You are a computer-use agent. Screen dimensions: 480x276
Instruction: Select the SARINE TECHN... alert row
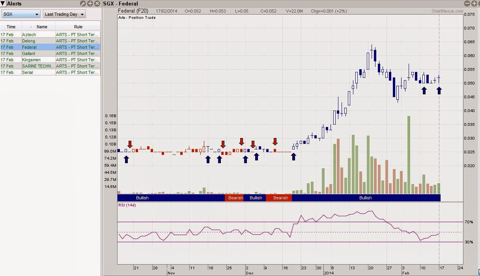[x=50, y=66]
